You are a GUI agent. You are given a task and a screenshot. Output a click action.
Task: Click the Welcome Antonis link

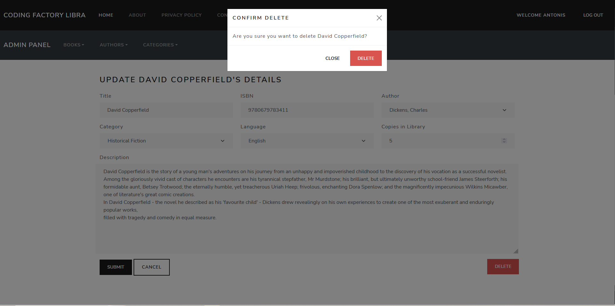(541, 15)
